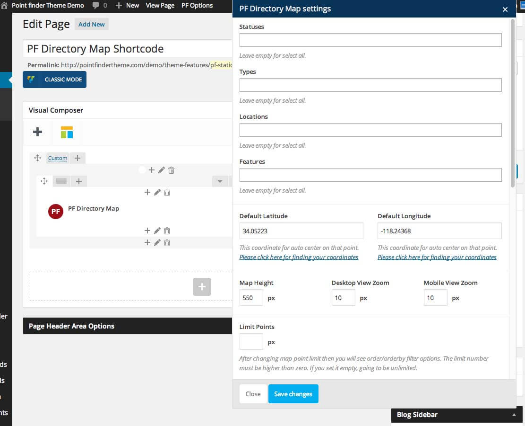Click the Map Height input field
The height and width of the screenshot is (426, 525).
[x=251, y=298]
